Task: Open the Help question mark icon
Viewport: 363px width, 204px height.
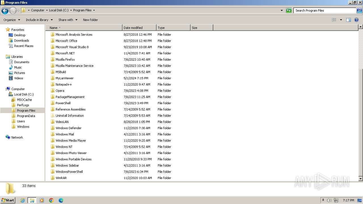Action: (x=356, y=20)
